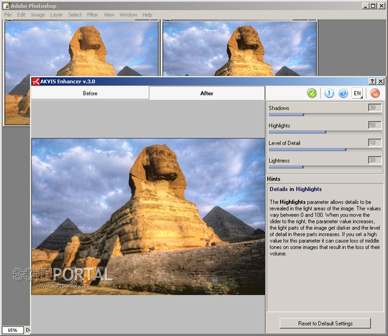Open the Edit menu in Photoshop
Image resolution: width=388 pixels, height=336 pixels.
21,15
